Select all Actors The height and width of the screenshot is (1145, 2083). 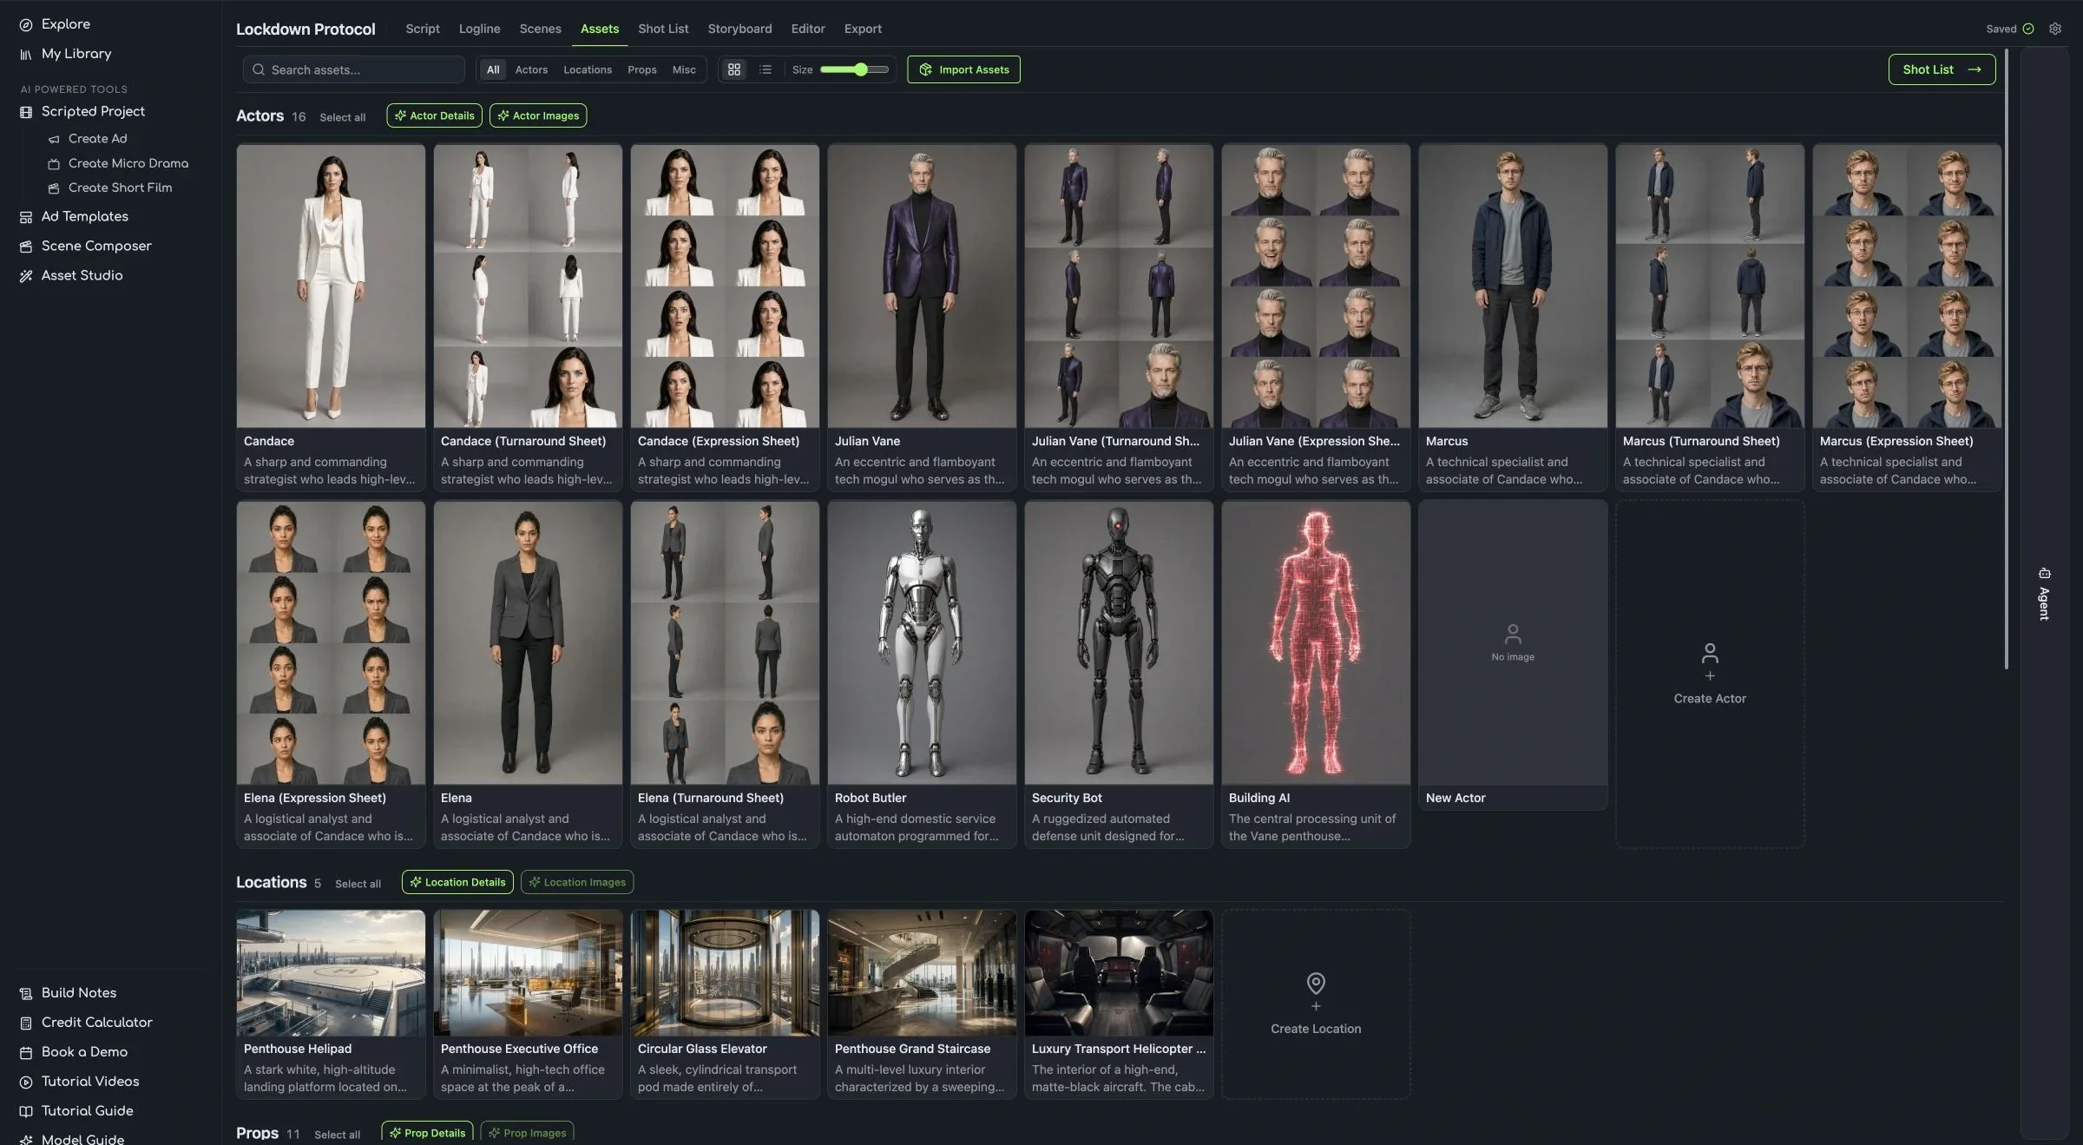[342, 117]
